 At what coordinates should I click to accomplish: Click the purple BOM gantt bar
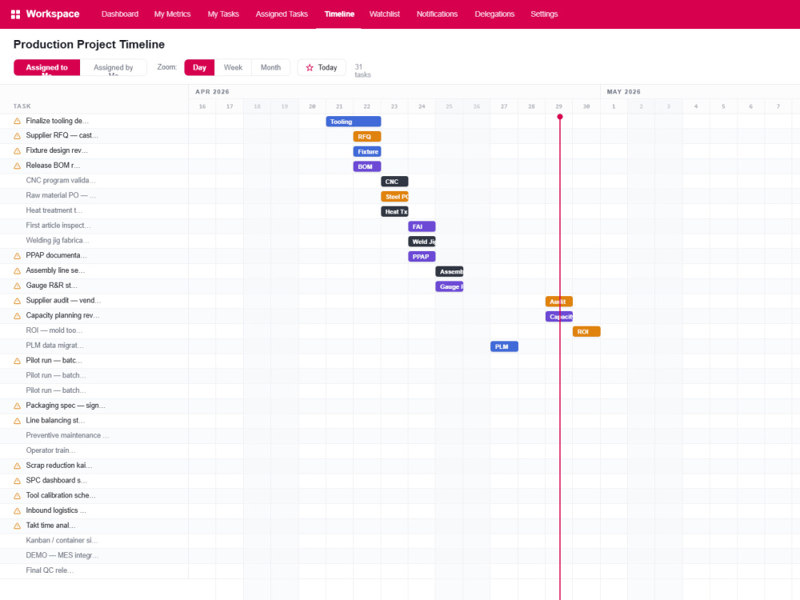[367, 166]
